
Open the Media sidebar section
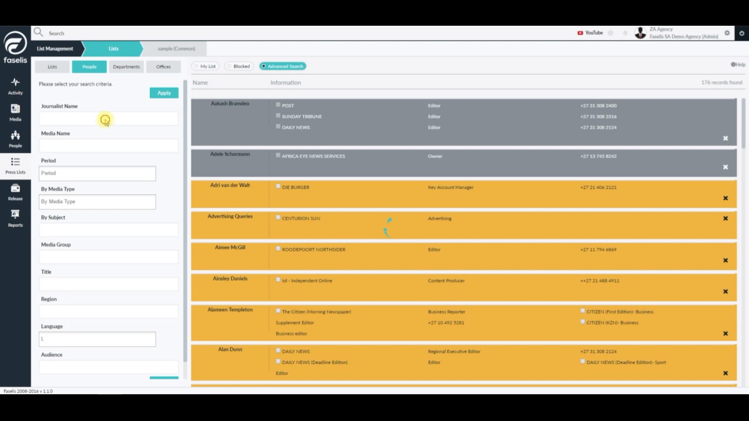tap(15, 113)
